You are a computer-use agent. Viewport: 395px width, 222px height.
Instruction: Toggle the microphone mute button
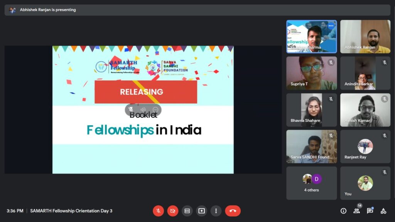(x=158, y=211)
